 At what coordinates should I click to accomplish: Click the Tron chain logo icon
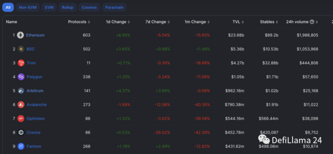coord(21,63)
